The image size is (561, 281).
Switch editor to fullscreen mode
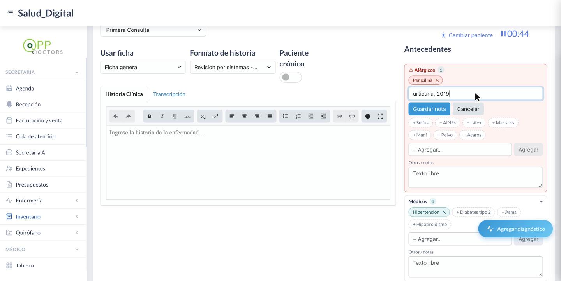(x=380, y=116)
